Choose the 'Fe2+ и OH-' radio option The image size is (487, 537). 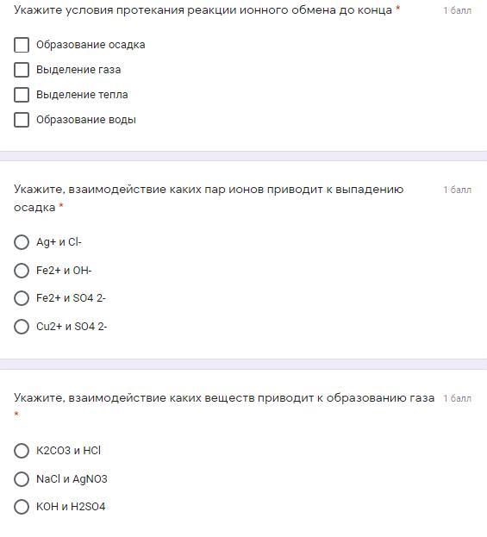(x=22, y=270)
